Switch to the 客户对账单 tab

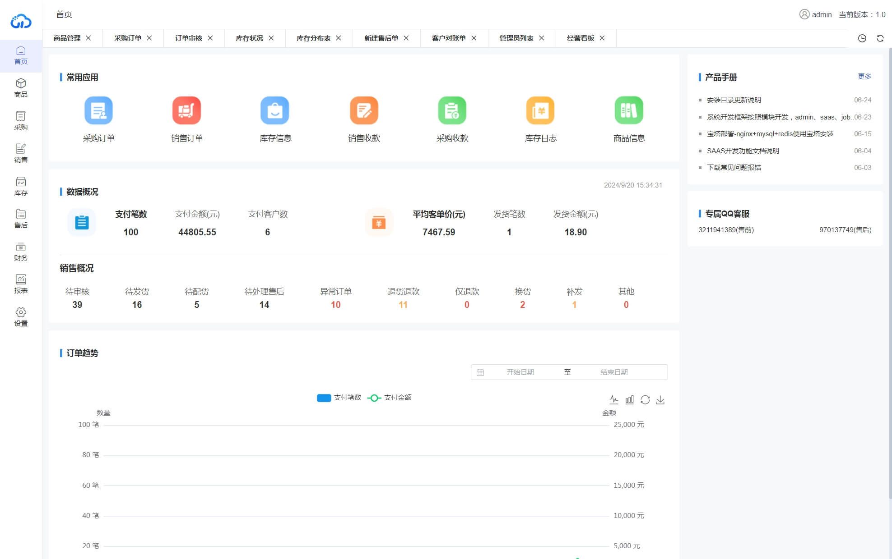click(x=449, y=38)
